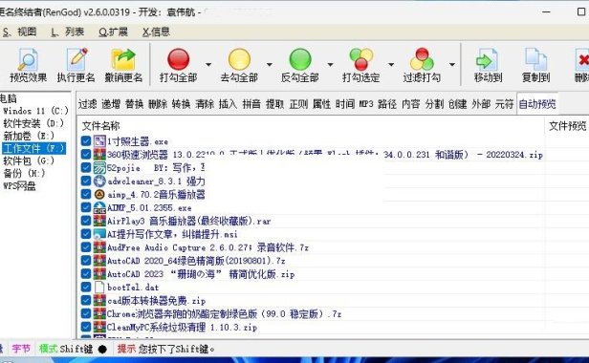Click the archive icon of 360极速浏览器 zip
The height and width of the screenshot is (363, 589).
99,155
